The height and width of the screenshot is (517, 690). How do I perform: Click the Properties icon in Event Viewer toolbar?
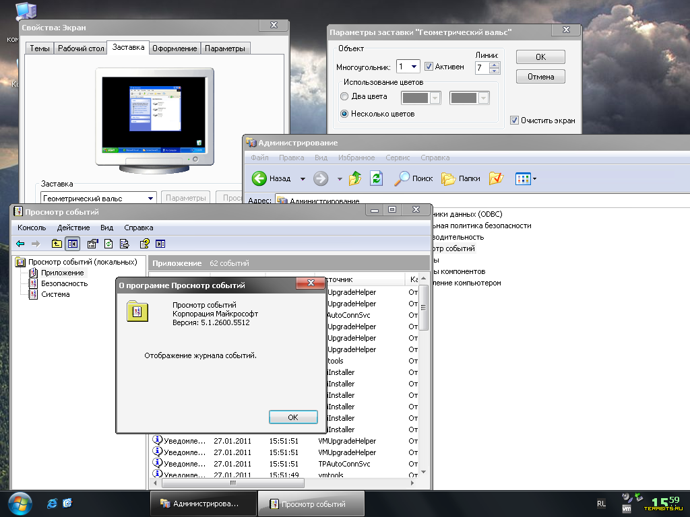(92, 244)
